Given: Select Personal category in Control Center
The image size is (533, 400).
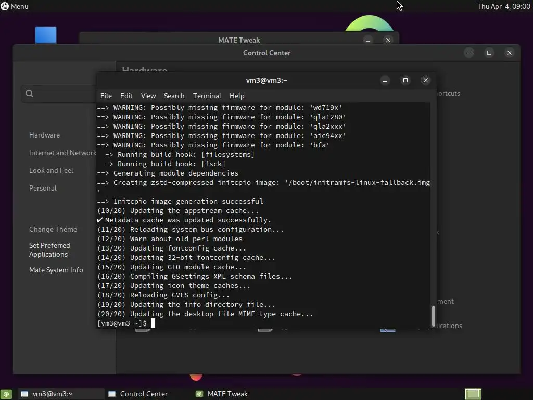Looking at the screenshot, I should [43, 188].
